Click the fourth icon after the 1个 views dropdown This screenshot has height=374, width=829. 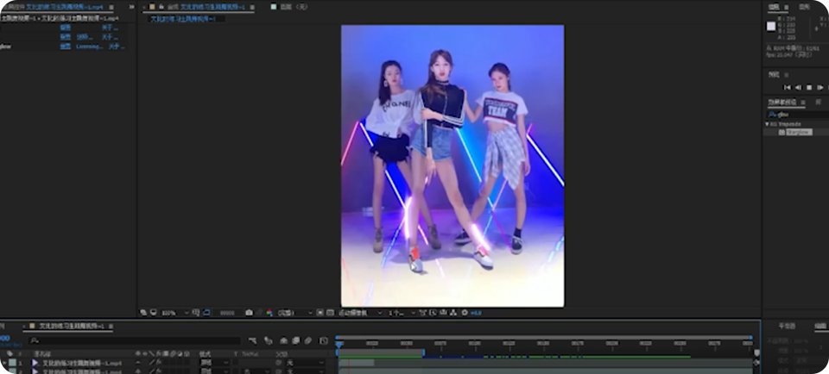click(x=453, y=313)
